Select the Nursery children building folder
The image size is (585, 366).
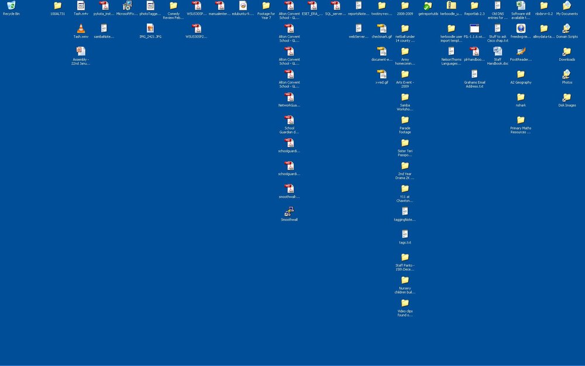(405, 280)
